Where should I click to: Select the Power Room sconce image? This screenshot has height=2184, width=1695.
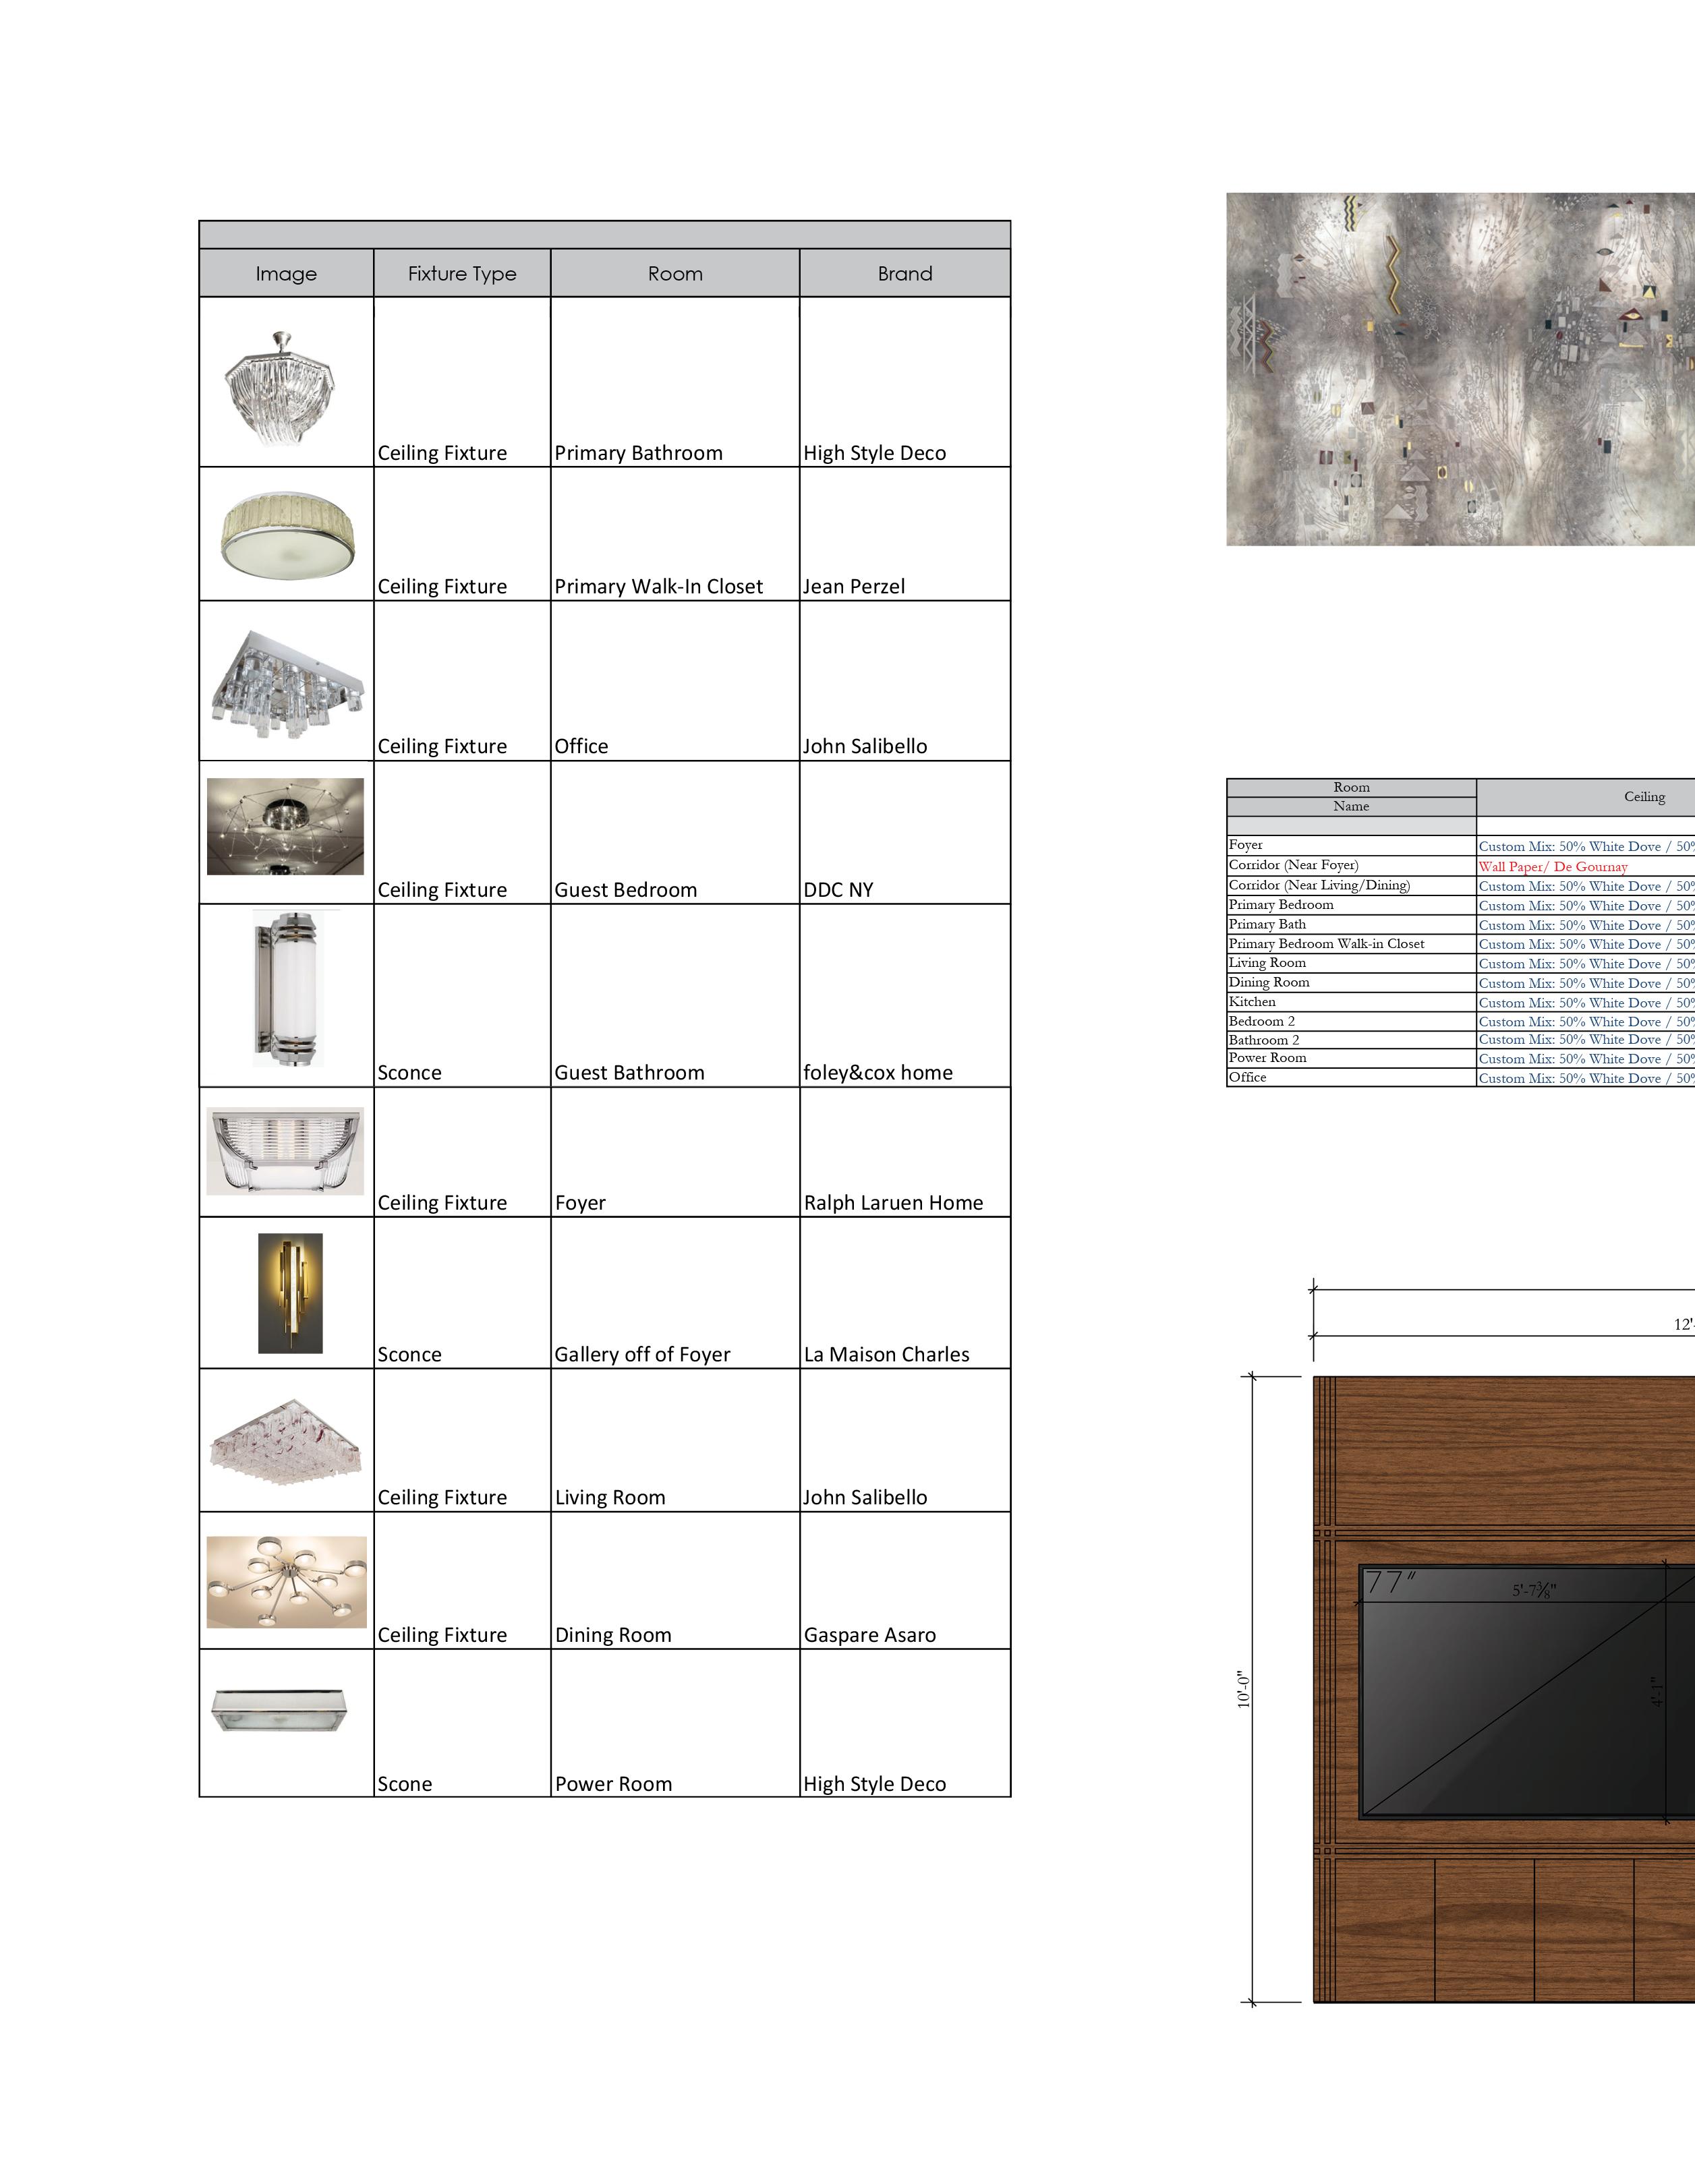point(280,1710)
